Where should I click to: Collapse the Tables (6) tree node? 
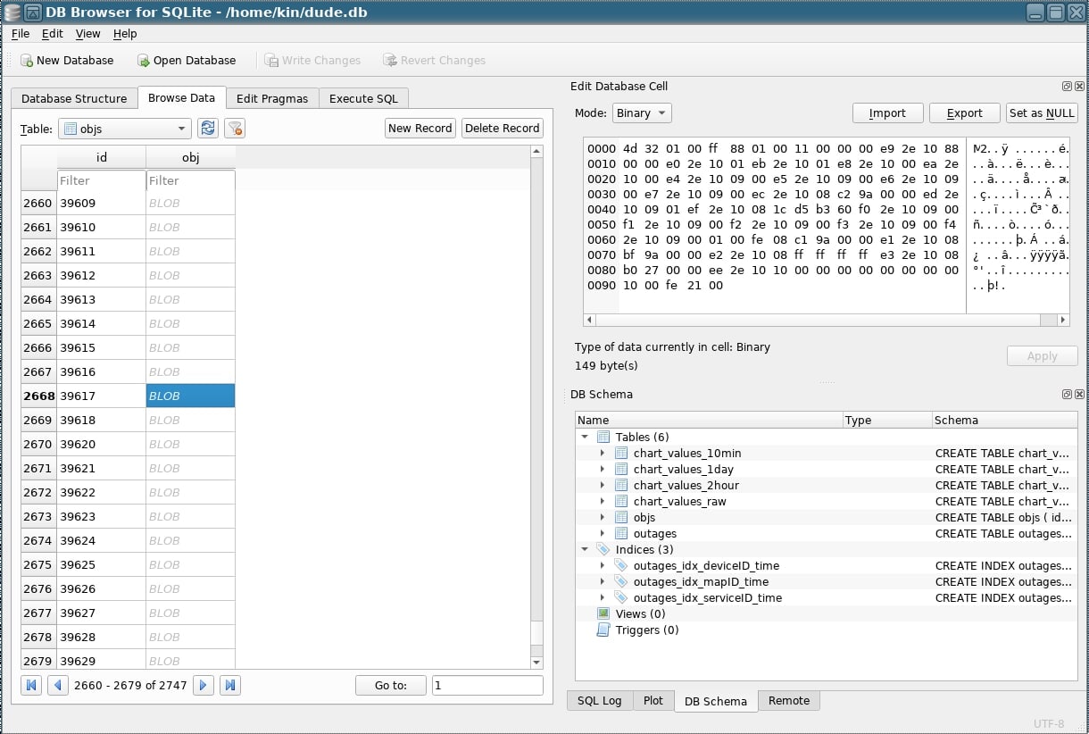585,437
